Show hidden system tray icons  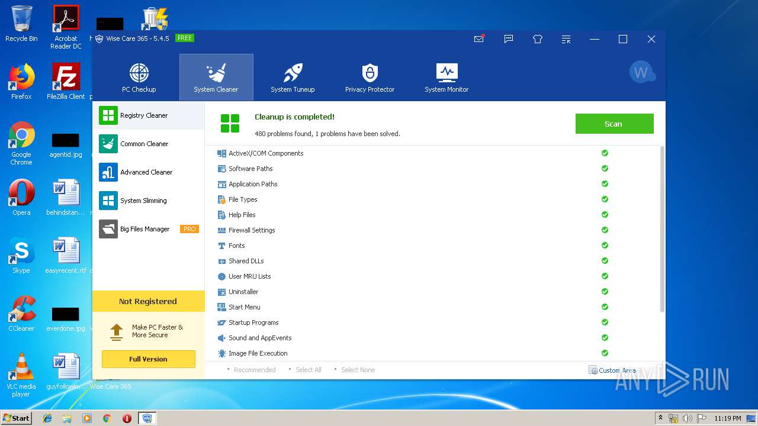(x=660, y=418)
